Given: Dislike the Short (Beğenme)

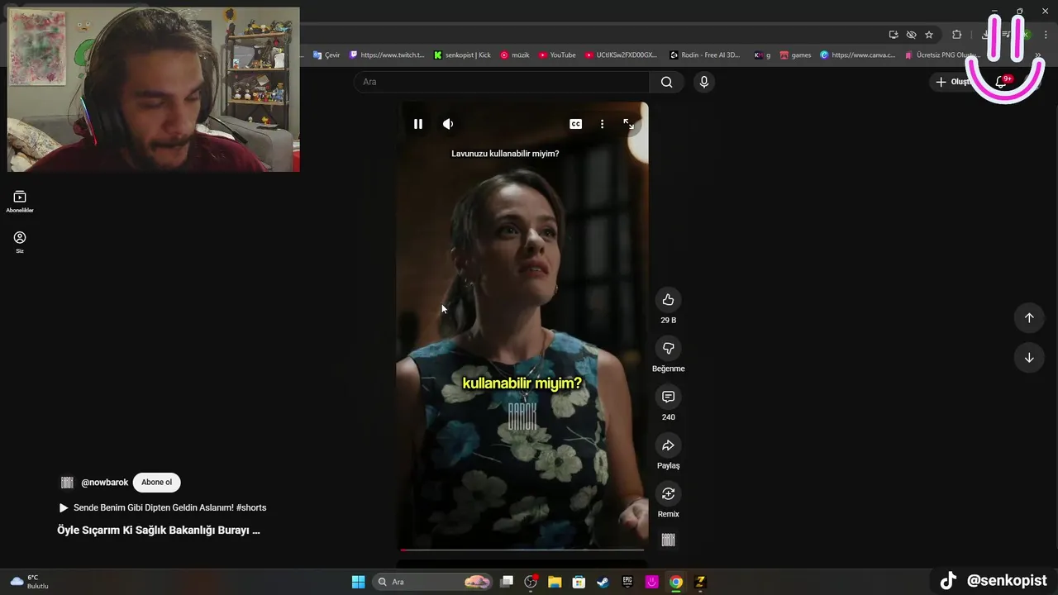Looking at the screenshot, I should [x=668, y=348].
